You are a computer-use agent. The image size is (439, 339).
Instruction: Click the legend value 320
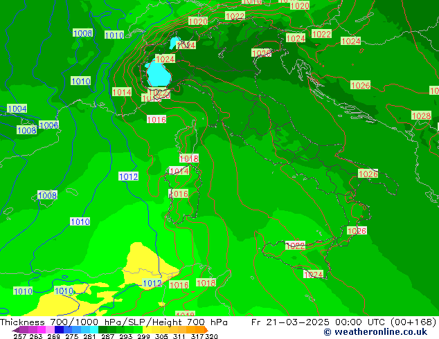tap(211, 336)
